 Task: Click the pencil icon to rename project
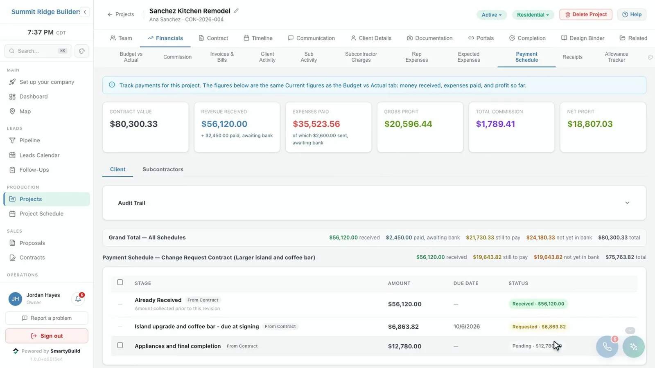tap(236, 11)
